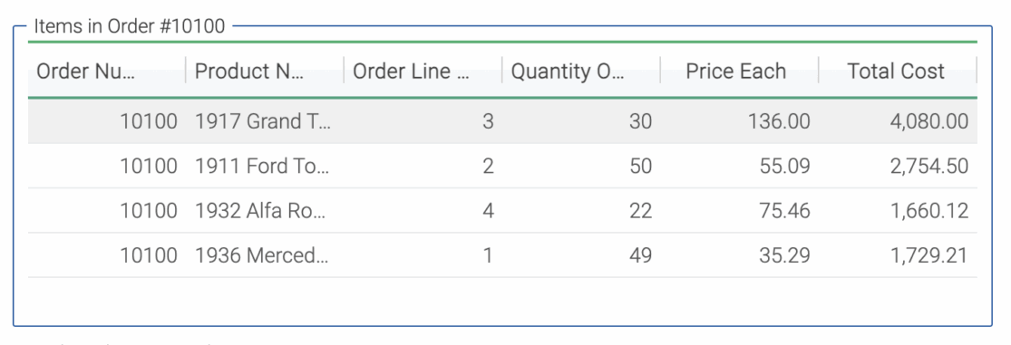
Task: Click total cost cell 1,660.12
Action: tap(929, 210)
